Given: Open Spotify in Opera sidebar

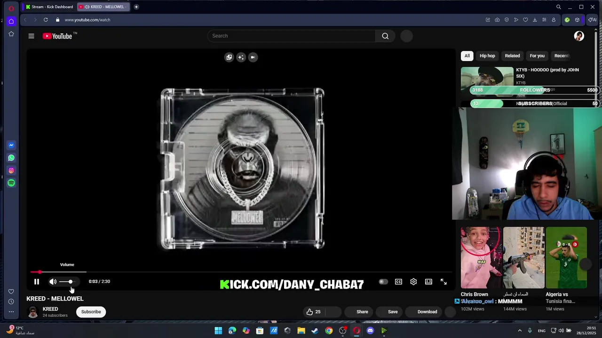Looking at the screenshot, I should 11,183.
